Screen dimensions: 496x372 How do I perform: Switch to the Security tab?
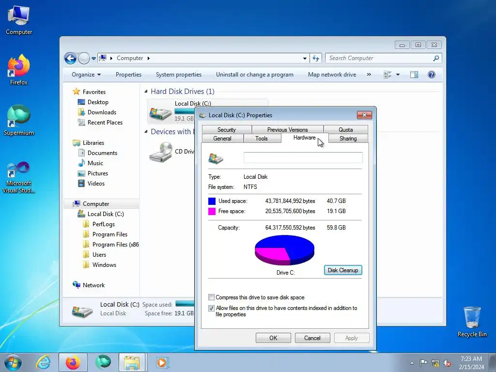click(227, 130)
